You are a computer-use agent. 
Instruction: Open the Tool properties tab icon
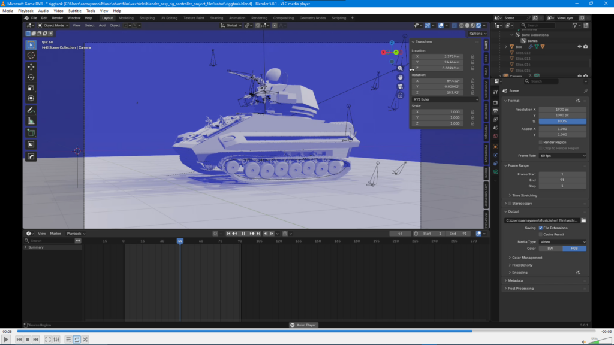coord(495,92)
